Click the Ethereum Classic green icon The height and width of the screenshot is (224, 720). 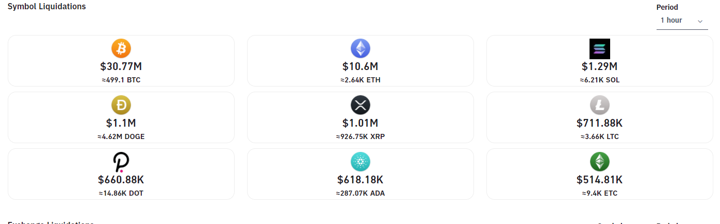pyautogui.click(x=599, y=162)
